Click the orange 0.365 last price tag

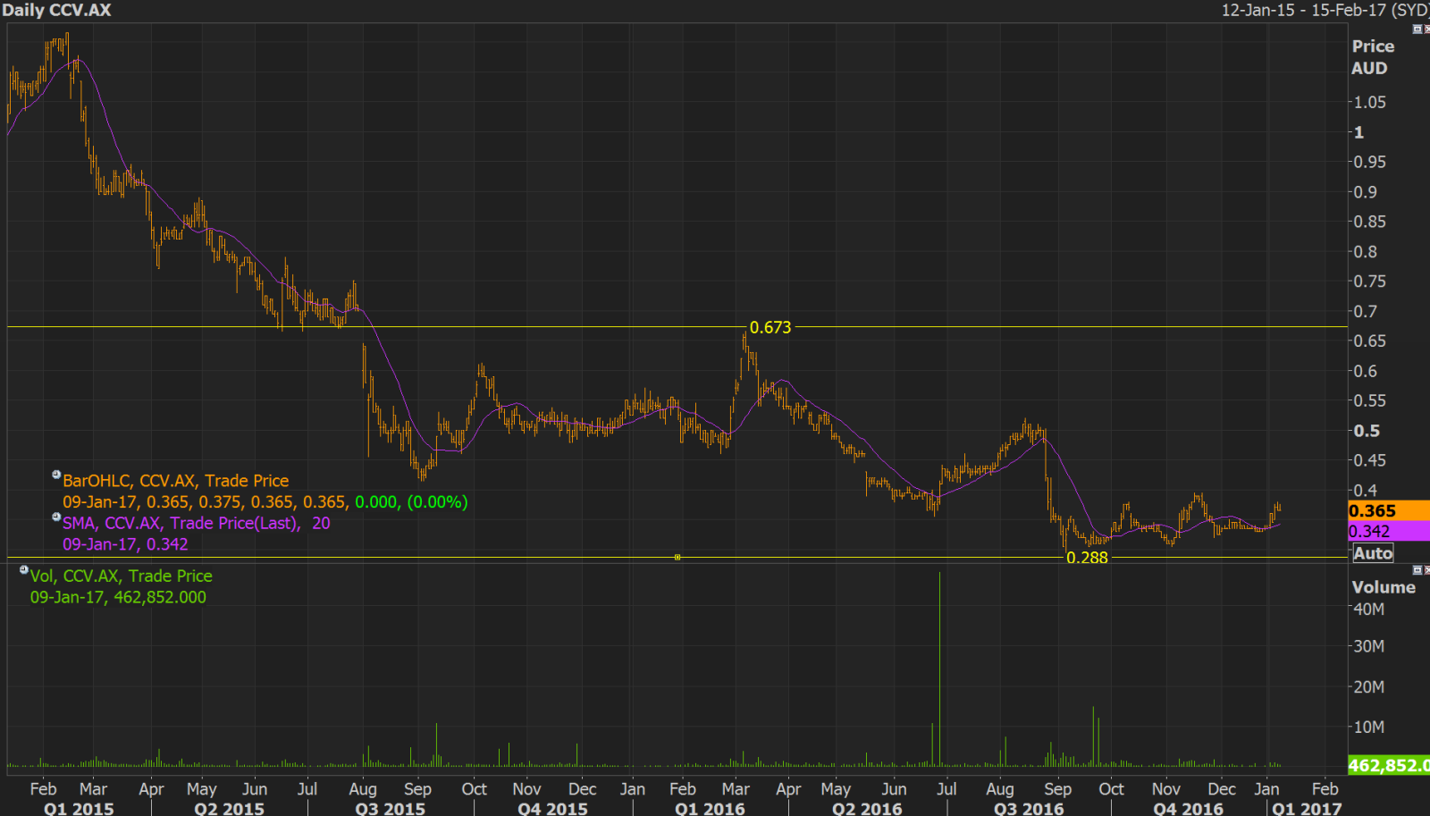click(x=1389, y=510)
